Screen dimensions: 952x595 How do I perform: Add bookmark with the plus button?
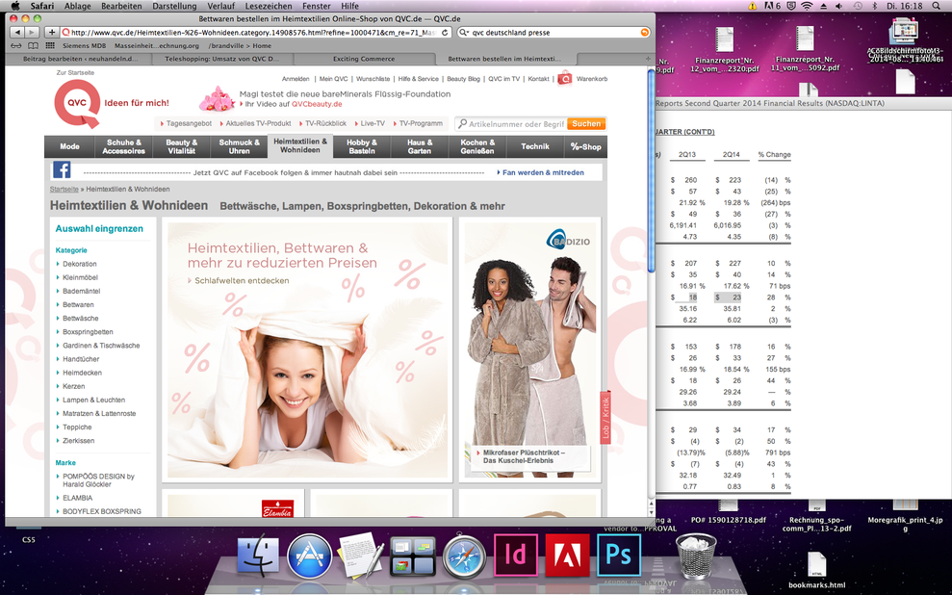52,32
